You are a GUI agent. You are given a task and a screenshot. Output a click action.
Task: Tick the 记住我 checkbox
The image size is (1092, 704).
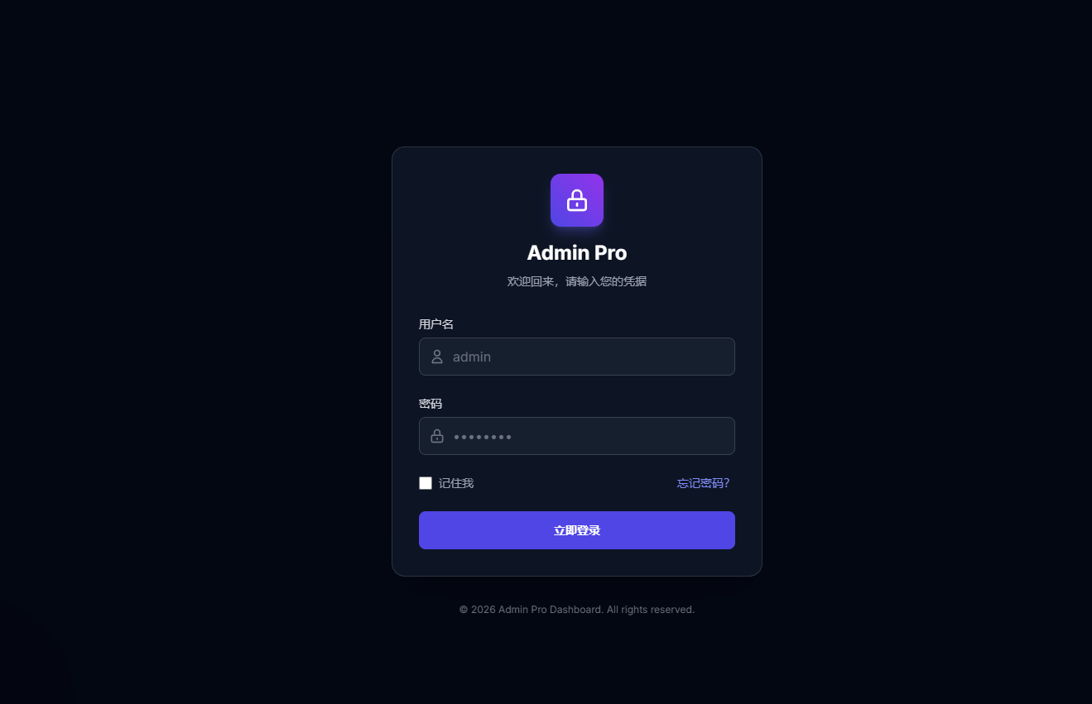(426, 483)
